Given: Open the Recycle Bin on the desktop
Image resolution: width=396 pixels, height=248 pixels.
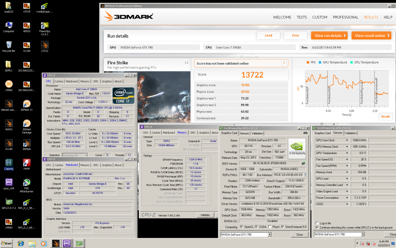Looking at the screenshot, I should (x=9, y=45).
